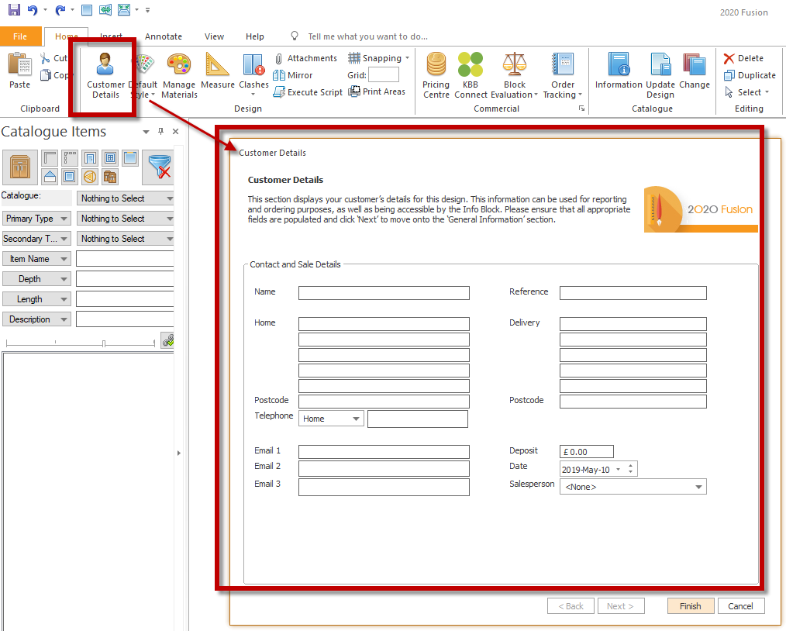Click the large cabinet catalogue icon
786x631 pixels.
click(20, 167)
